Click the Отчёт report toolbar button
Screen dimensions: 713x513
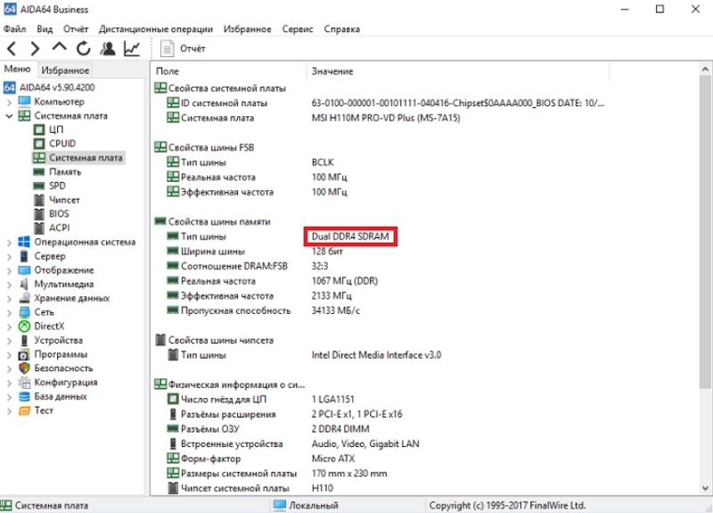183,48
